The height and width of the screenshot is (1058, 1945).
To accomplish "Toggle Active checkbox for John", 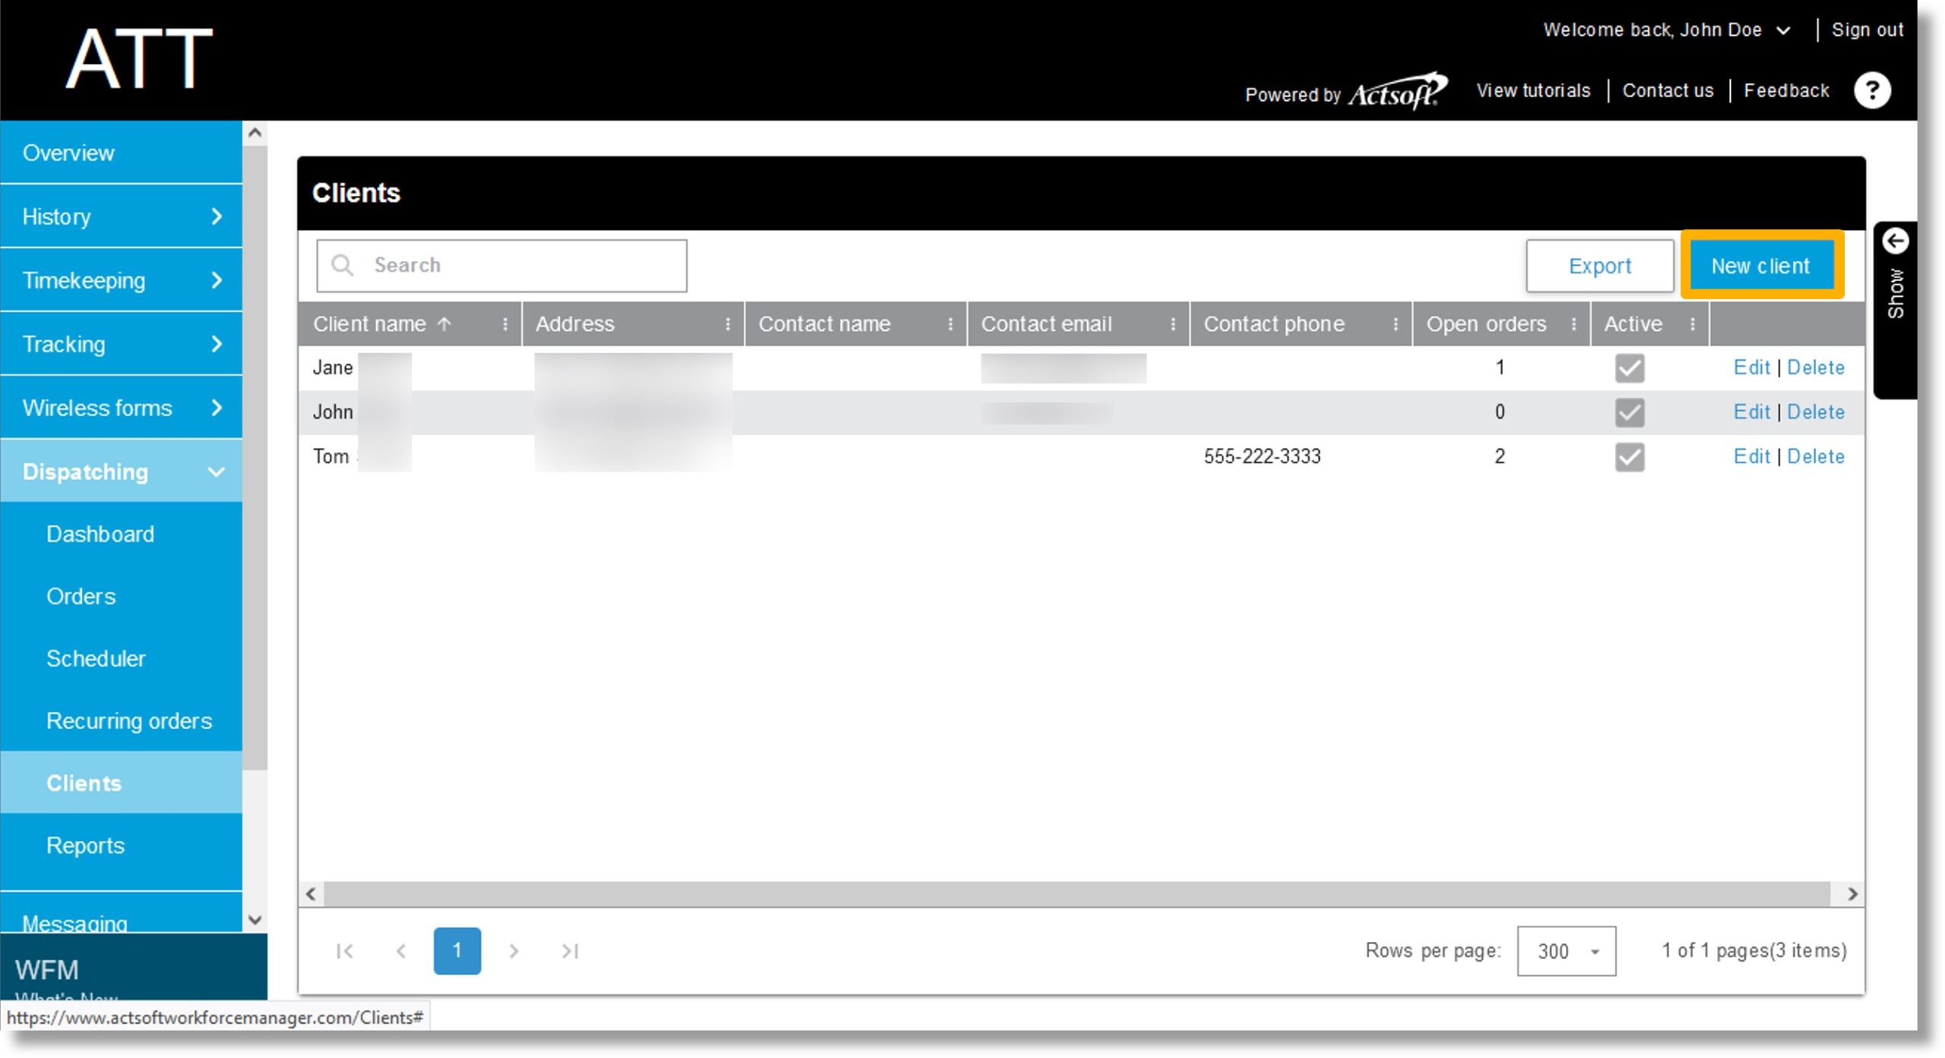I will pyautogui.click(x=1630, y=412).
